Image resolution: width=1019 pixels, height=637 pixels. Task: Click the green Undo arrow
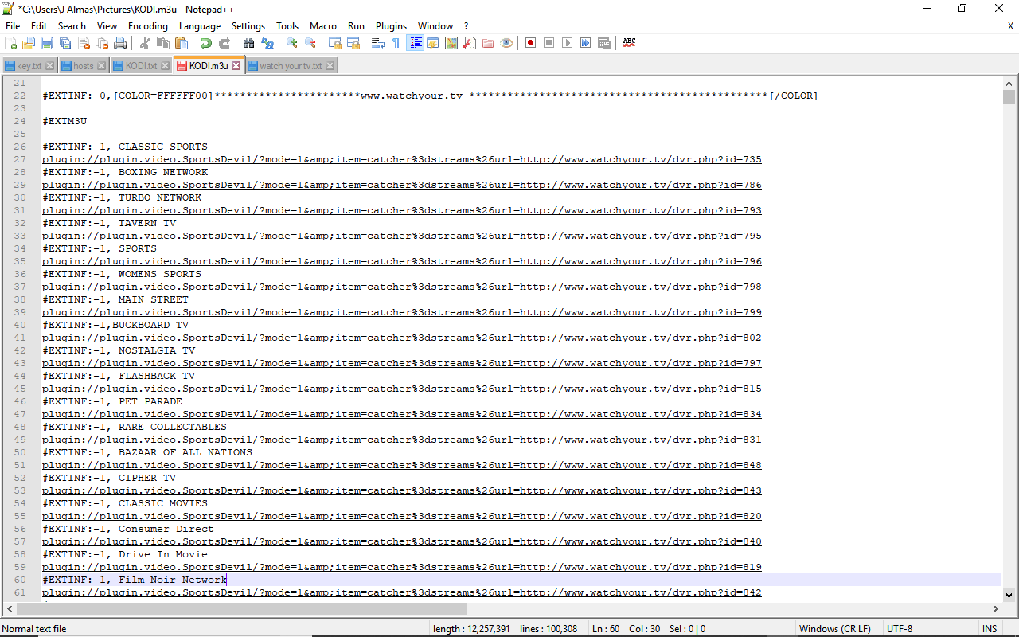pyautogui.click(x=206, y=43)
